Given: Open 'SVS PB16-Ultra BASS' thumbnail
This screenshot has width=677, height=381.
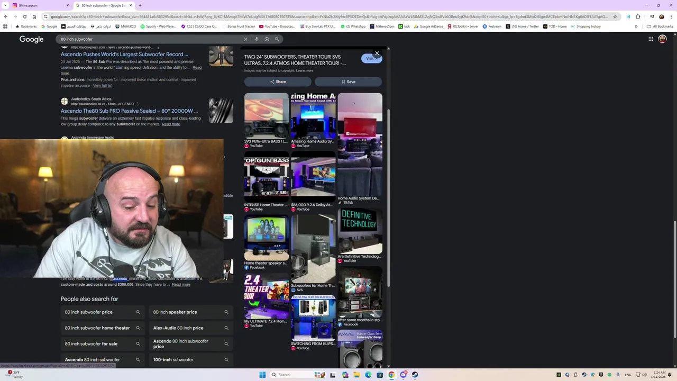Looking at the screenshot, I should tap(267, 116).
